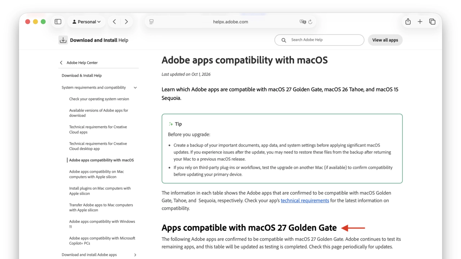Screen dimensions: 461x259
Task: Click the translate icon in address bar
Action: [x=303, y=22]
